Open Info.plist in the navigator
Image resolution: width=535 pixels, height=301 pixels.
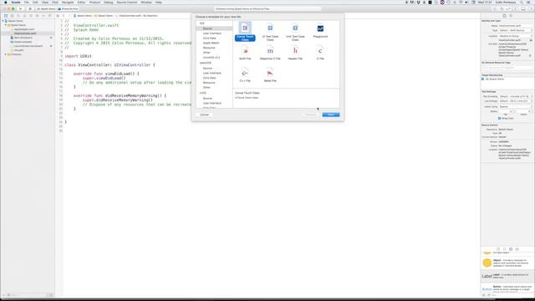[x=18, y=50]
